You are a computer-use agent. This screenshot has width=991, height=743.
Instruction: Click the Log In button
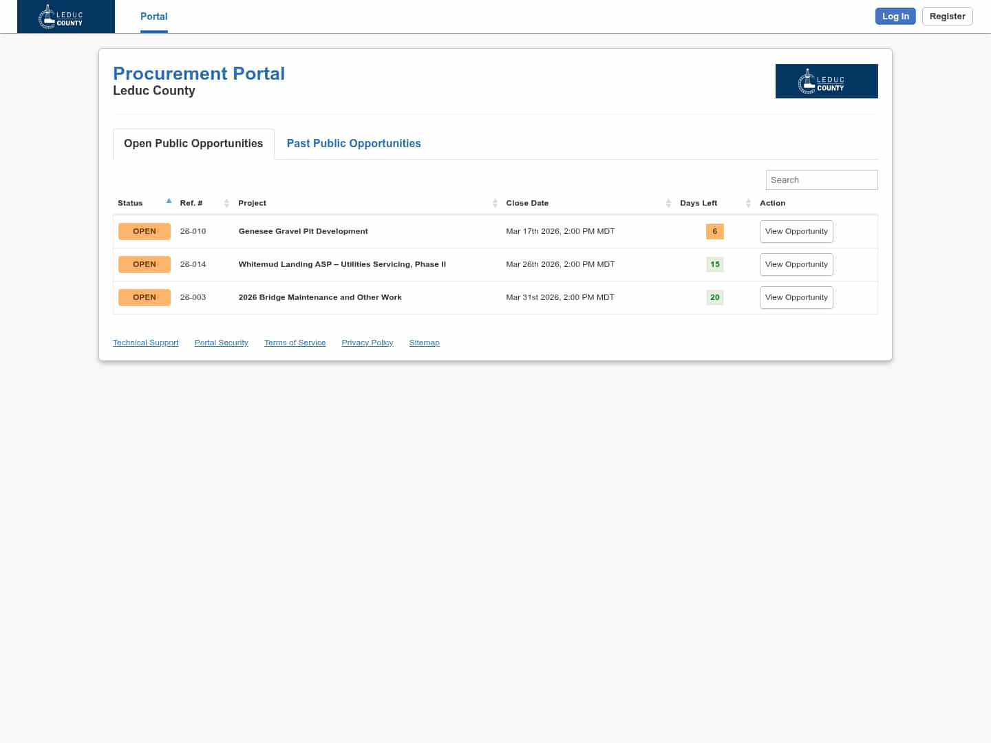pos(895,16)
